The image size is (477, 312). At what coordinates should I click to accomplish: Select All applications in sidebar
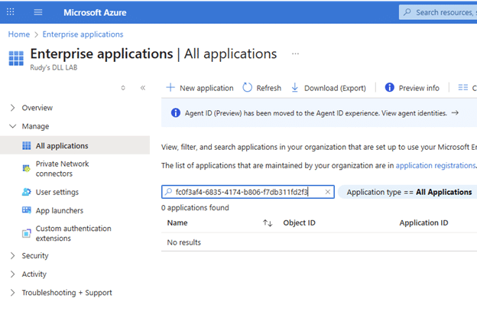pyautogui.click(x=62, y=145)
